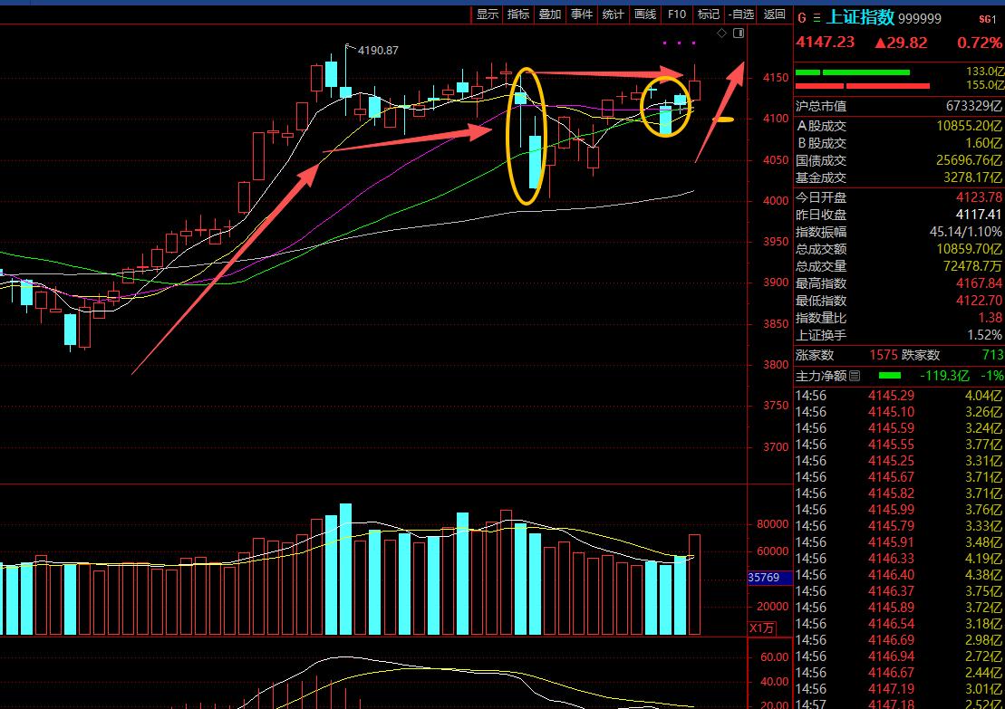The width and height of the screenshot is (1005, 709).
Task: Open the three-line list icon near title
Action: click(817, 18)
